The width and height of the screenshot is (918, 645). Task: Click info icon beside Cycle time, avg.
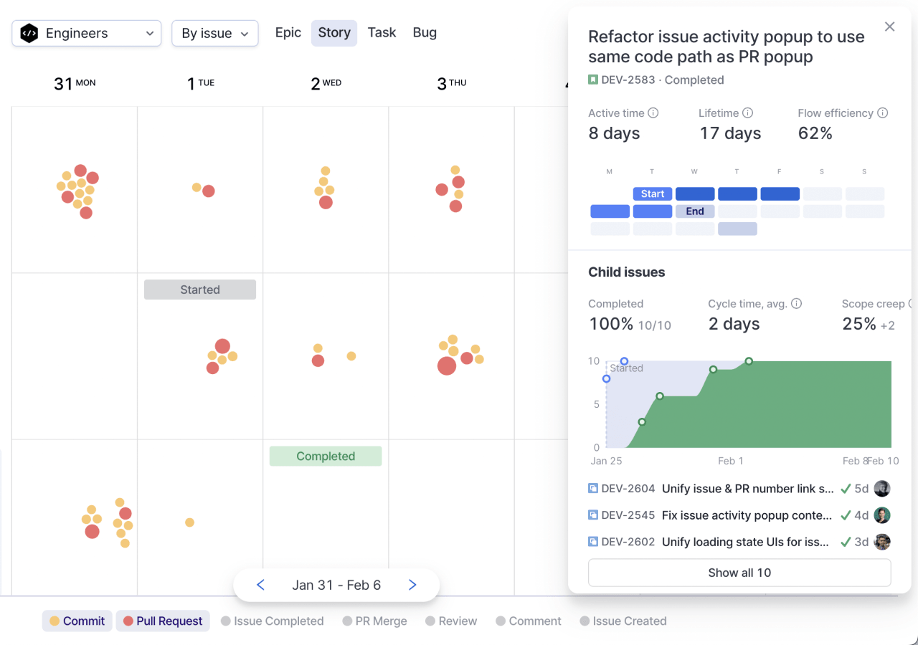click(x=796, y=304)
